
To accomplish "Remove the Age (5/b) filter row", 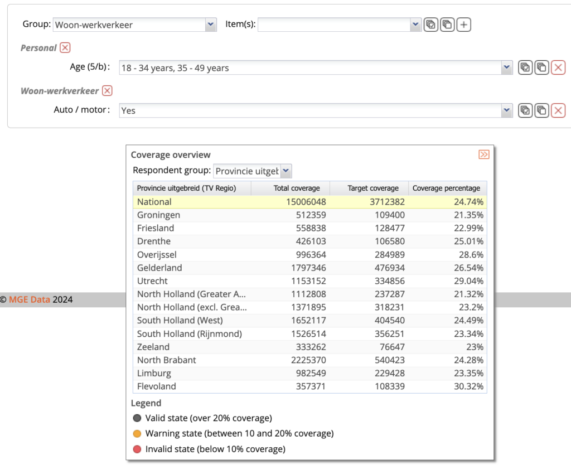I will (x=558, y=67).
